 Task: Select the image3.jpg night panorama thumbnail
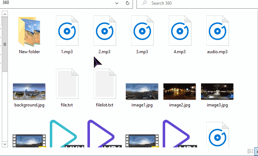pyautogui.click(x=217, y=91)
